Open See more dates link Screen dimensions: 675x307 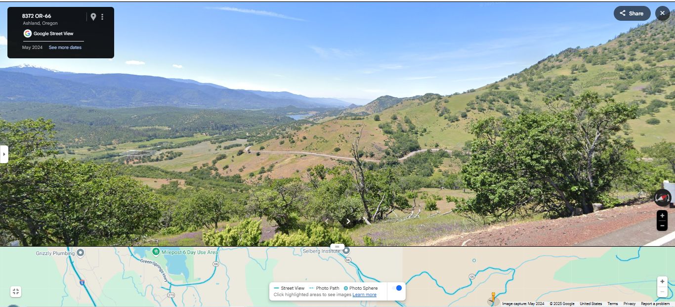[65, 47]
